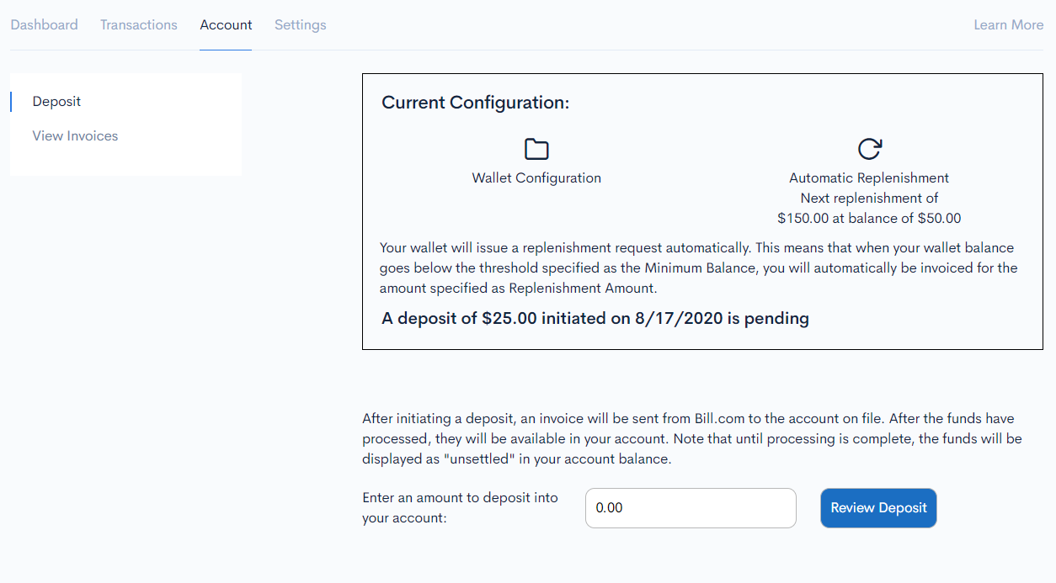Select Deposit in the sidebar
The height and width of the screenshot is (583, 1056).
point(56,101)
